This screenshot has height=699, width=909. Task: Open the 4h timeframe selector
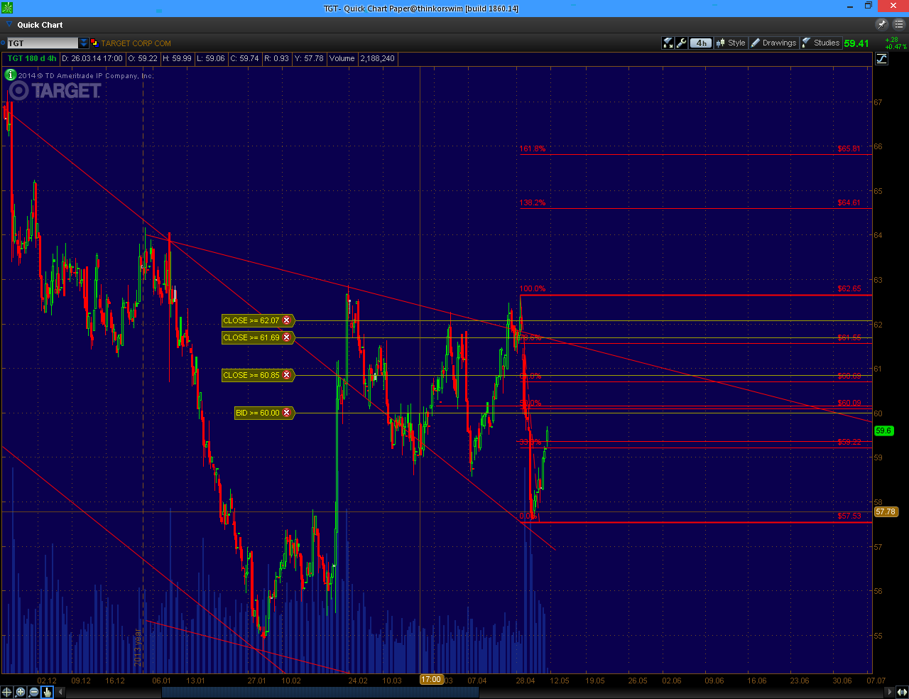701,43
